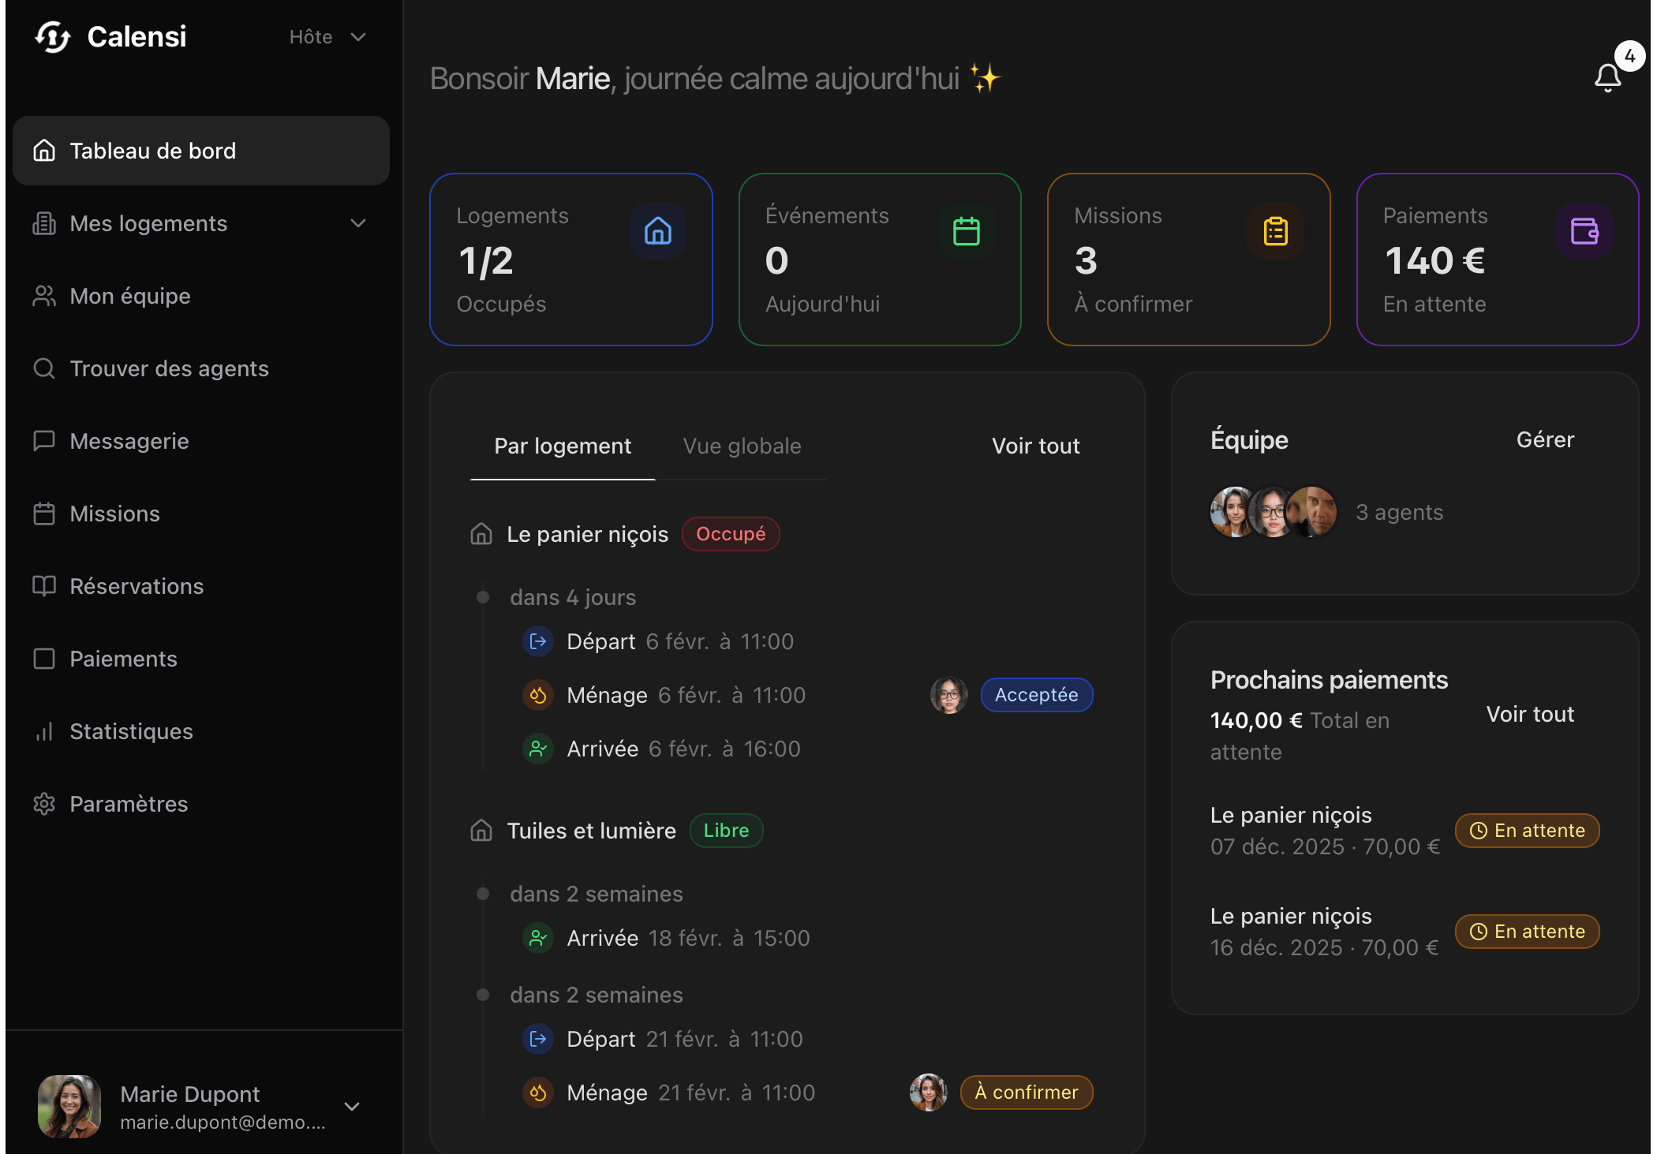Click the Missions clipboard icon
The image size is (1657, 1154).
pyautogui.click(x=1275, y=231)
